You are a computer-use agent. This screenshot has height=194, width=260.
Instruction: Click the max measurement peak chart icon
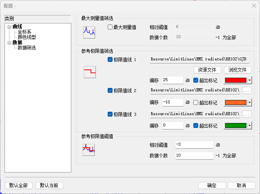(89, 32)
